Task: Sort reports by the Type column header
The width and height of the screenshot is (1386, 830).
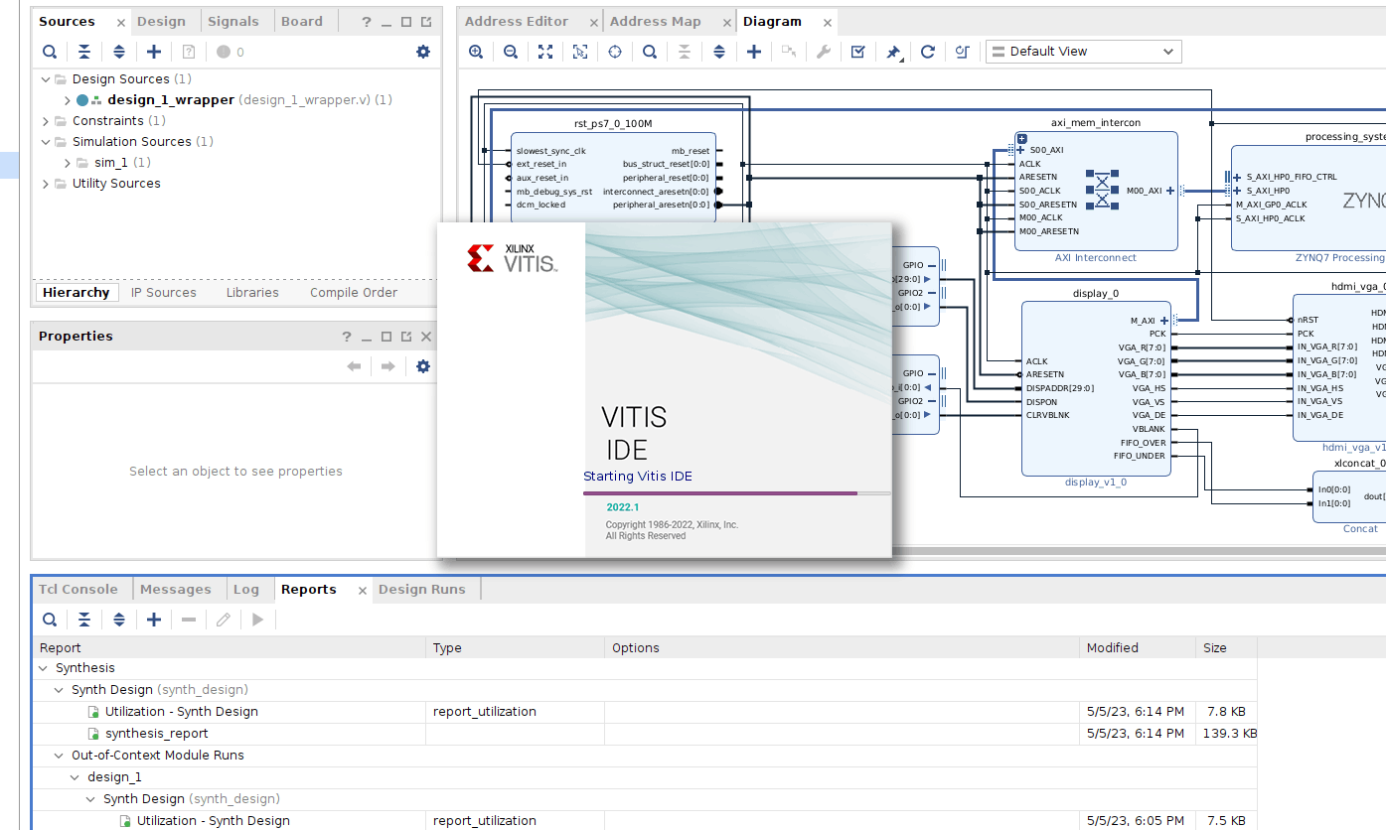Action: (x=516, y=648)
